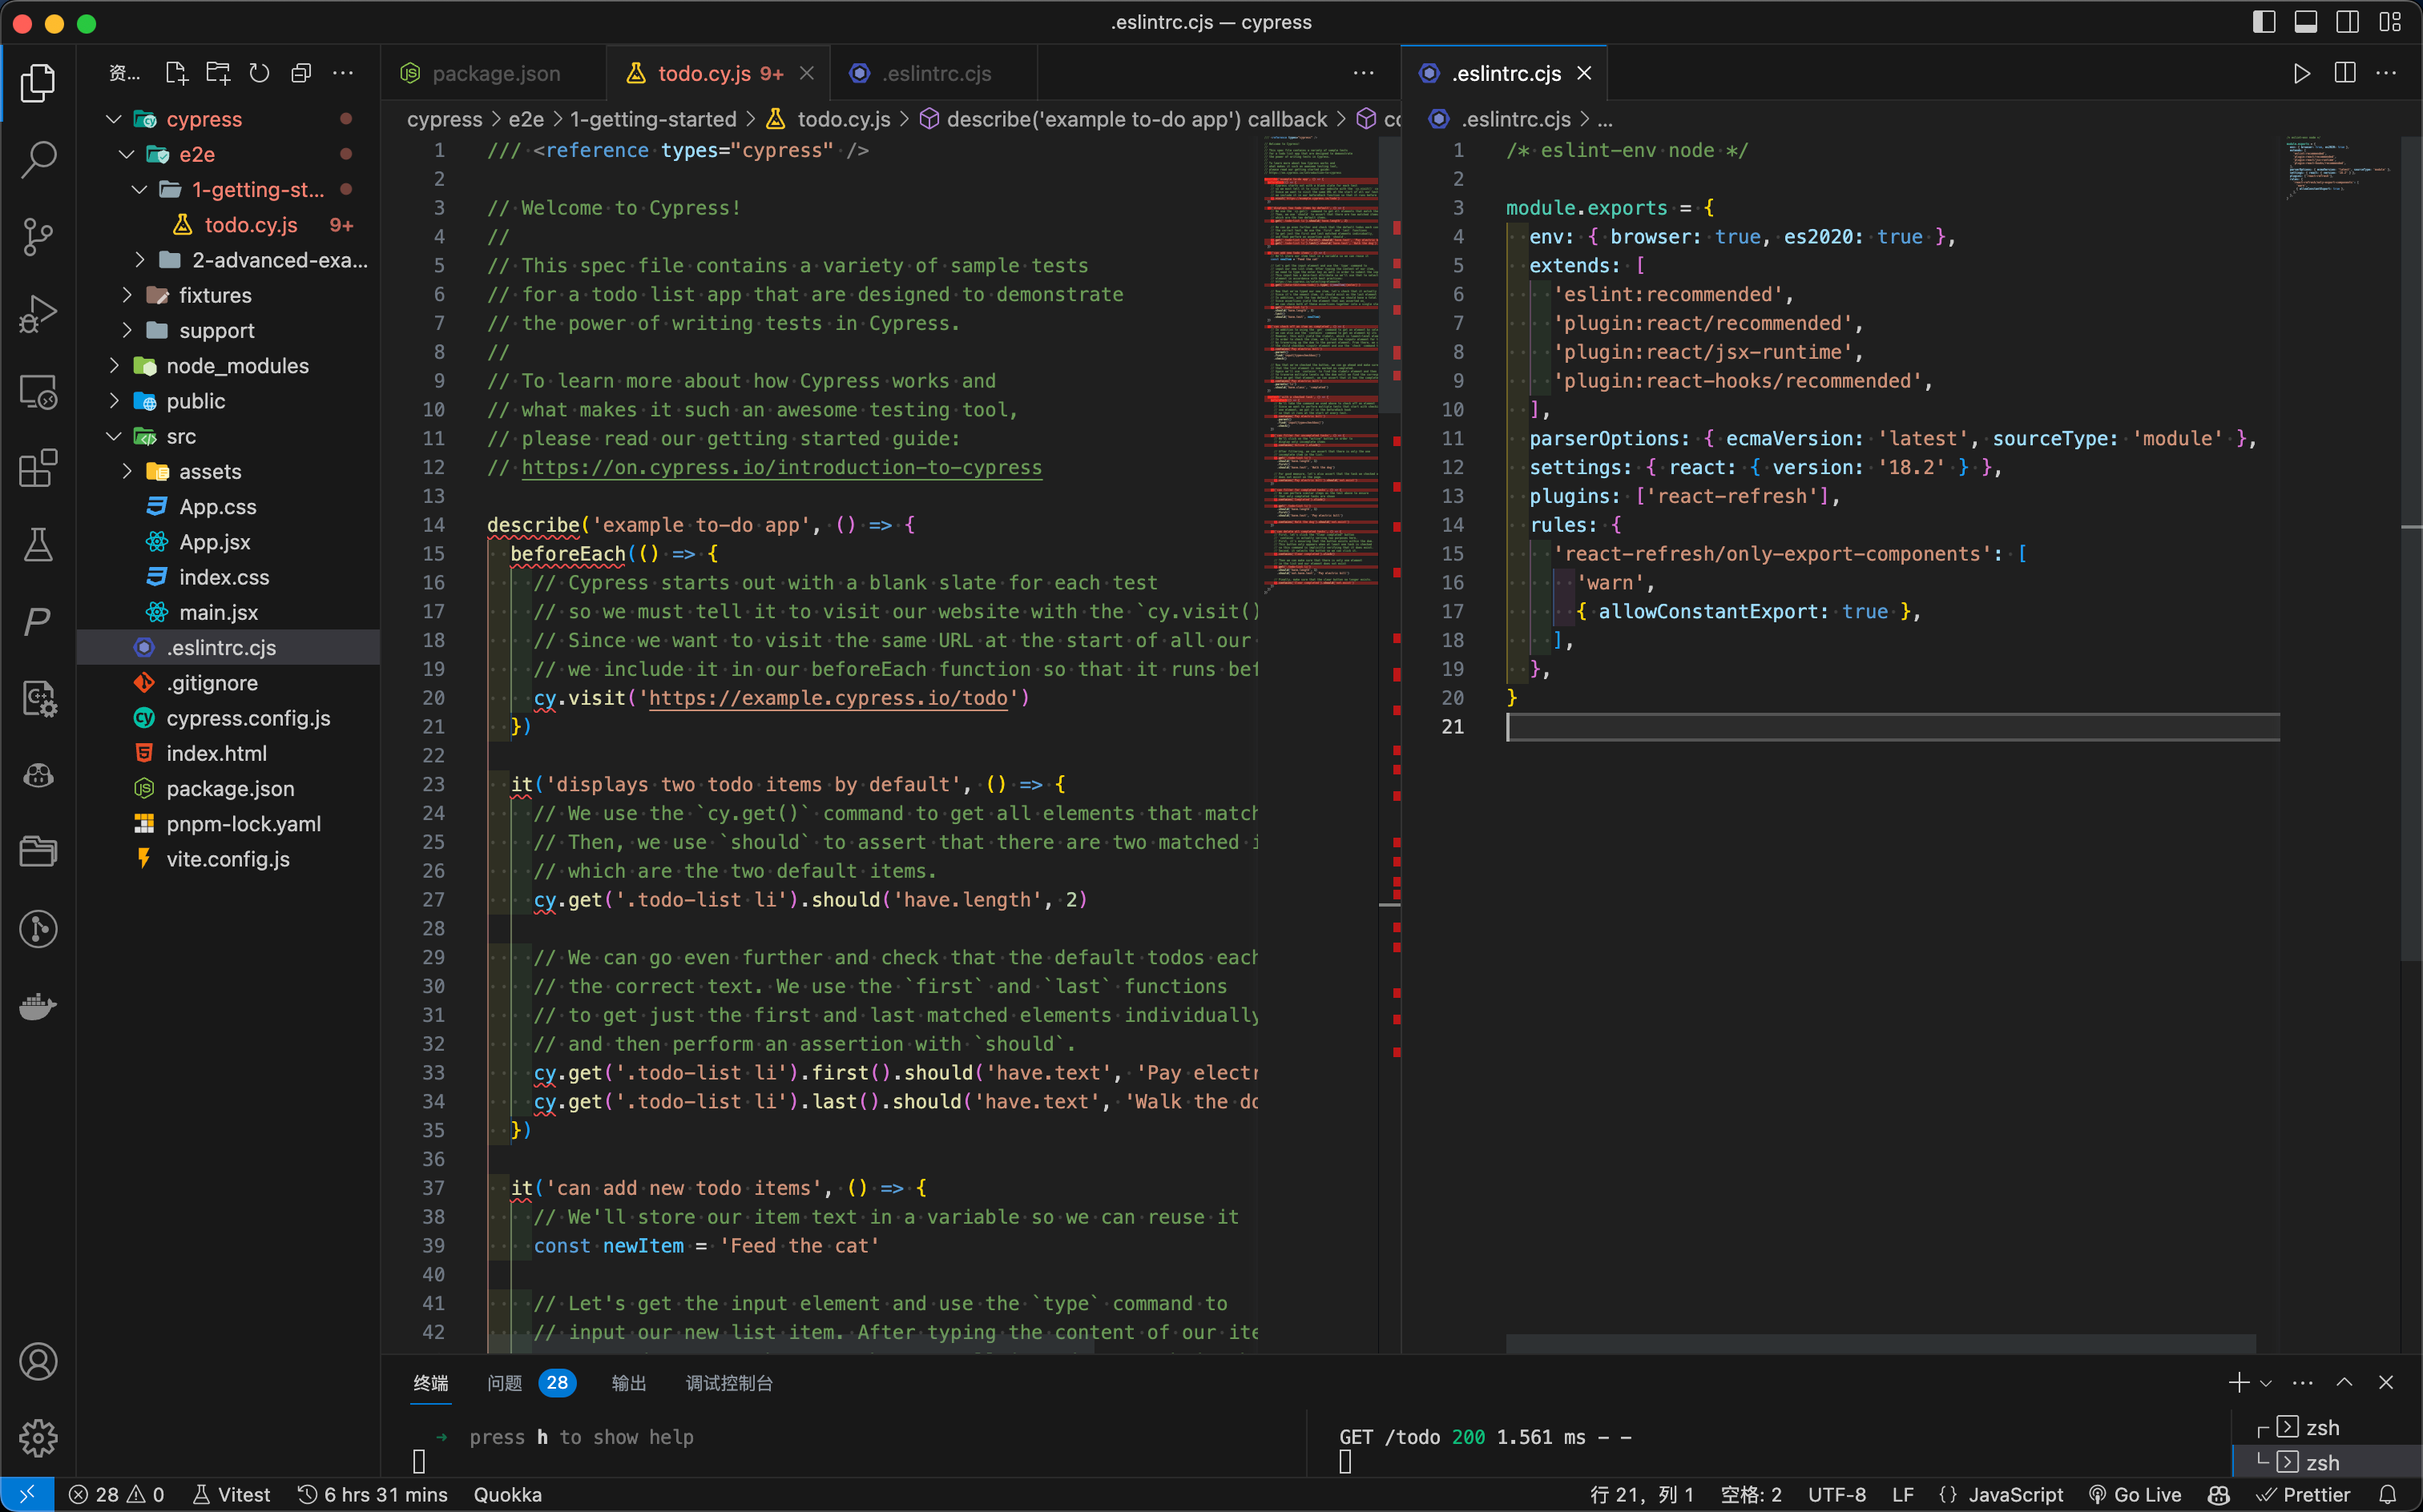Collapse the src folder
This screenshot has height=1512, width=2423.
(180, 436)
